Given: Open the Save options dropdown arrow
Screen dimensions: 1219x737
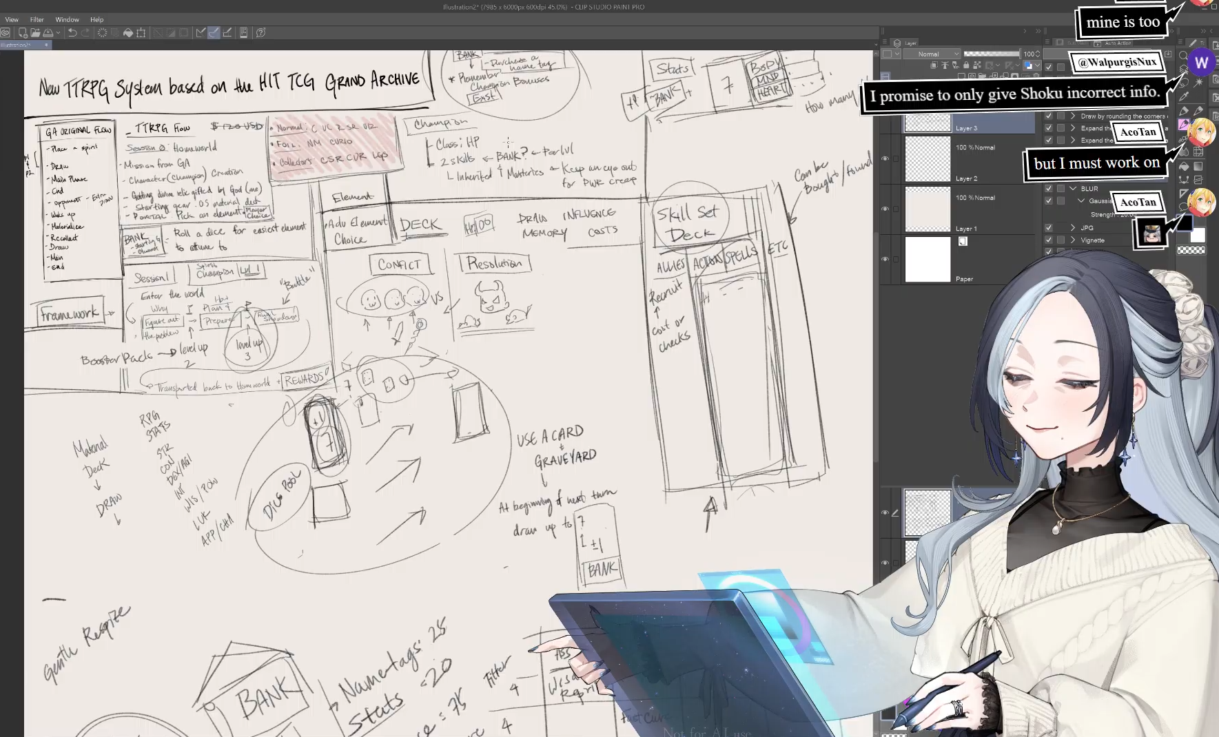Looking at the screenshot, I should (x=58, y=32).
